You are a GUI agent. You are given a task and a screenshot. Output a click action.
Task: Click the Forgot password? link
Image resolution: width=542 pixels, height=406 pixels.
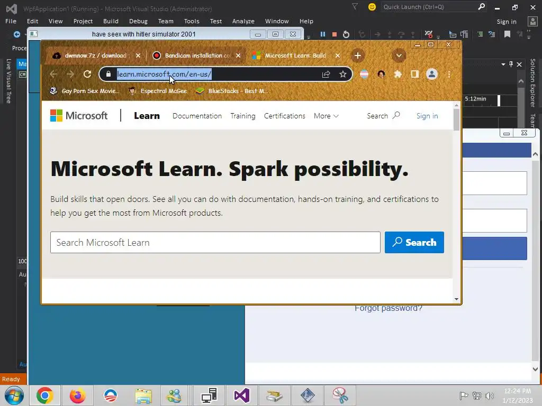click(388, 308)
